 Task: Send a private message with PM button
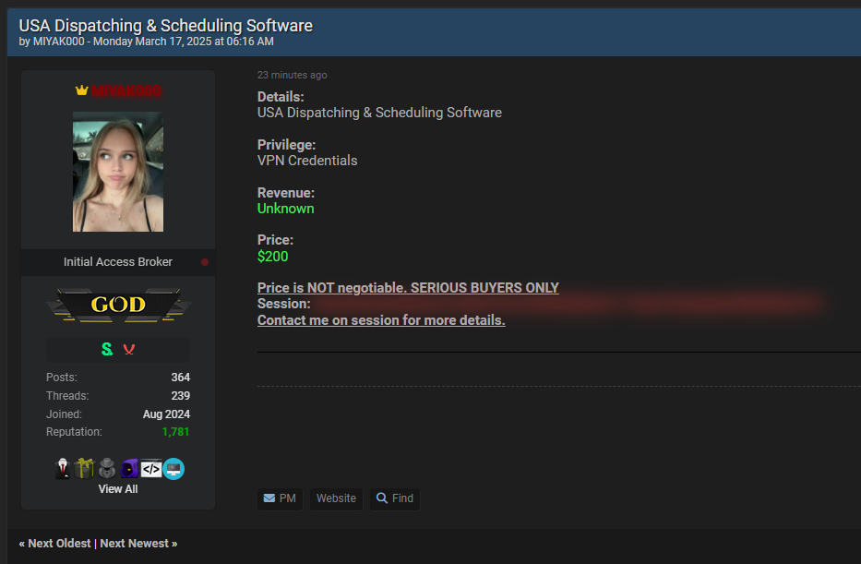point(280,498)
